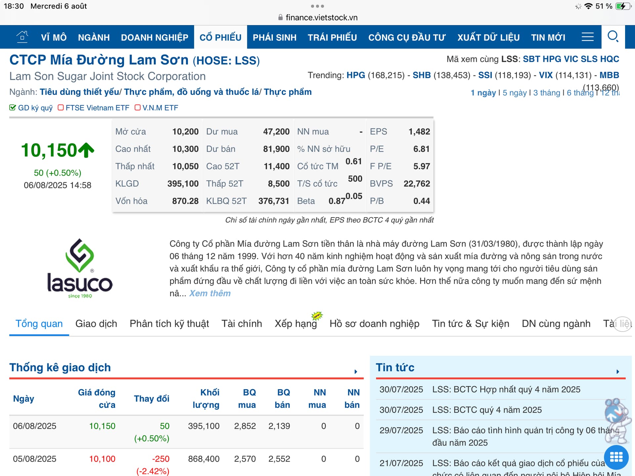
Task: Expand Thống kê giao dịch arrow
Action: [356, 372]
